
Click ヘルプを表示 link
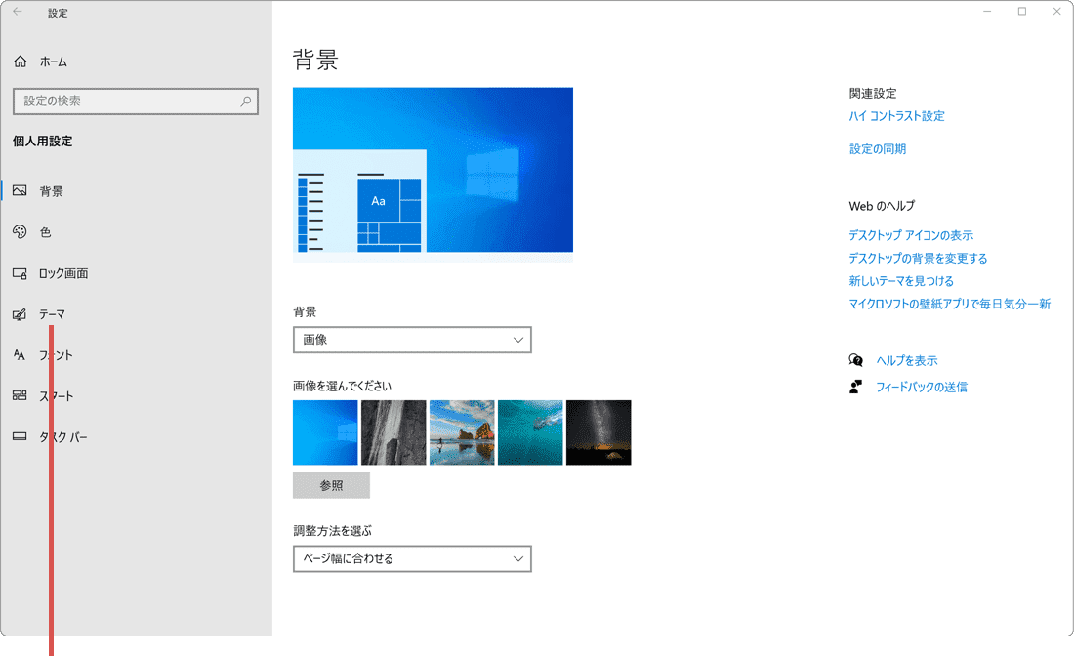pos(907,361)
